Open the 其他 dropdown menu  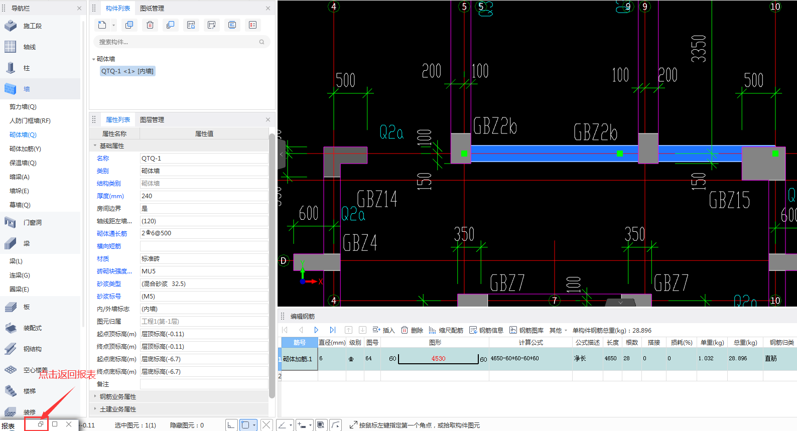click(558, 330)
